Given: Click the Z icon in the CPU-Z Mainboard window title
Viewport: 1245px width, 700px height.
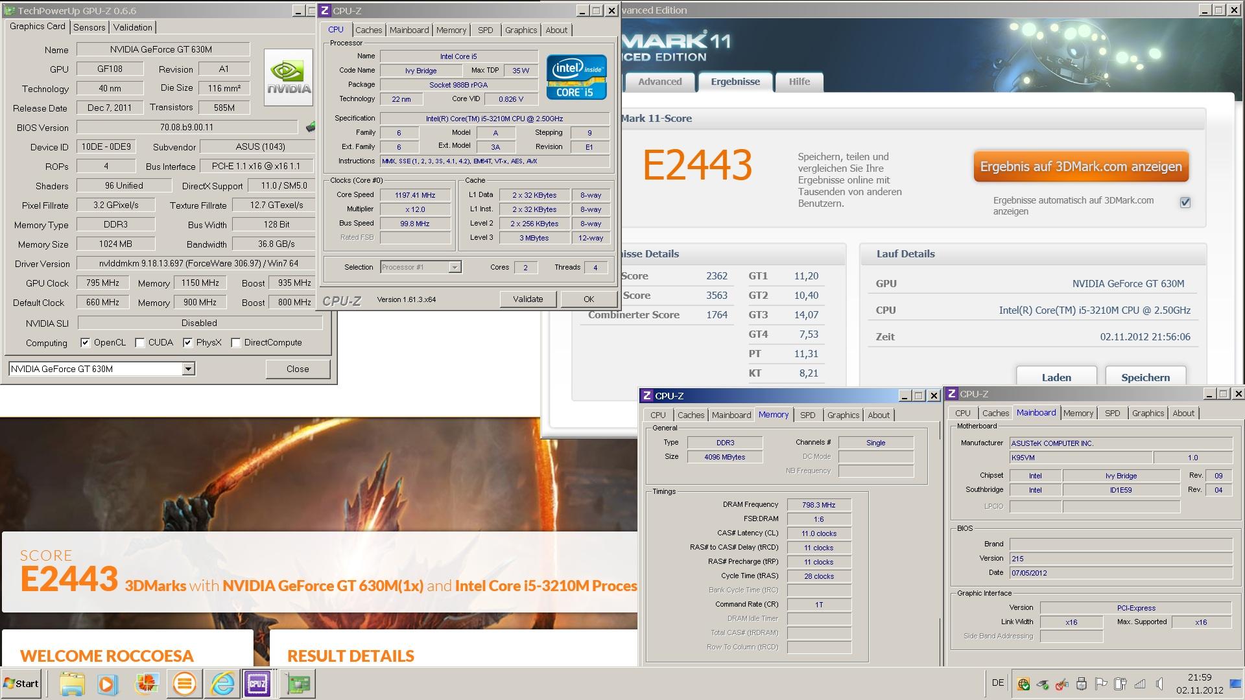Looking at the screenshot, I should pyautogui.click(x=952, y=393).
